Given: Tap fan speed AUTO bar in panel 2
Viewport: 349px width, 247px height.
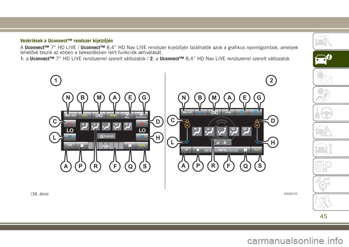Looking at the screenshot, I should pyautogui.click(x=222, y=150).
